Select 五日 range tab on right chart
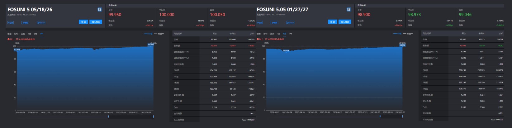Viewport: 512px width, 128px height. 272,34
